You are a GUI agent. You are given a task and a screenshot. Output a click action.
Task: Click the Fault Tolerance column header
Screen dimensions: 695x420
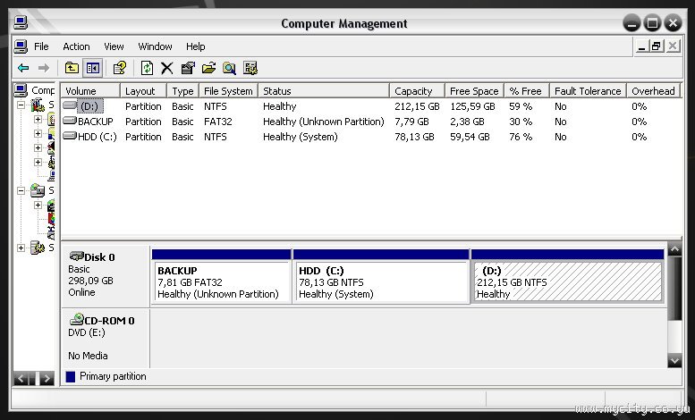[x=589, y=91]
